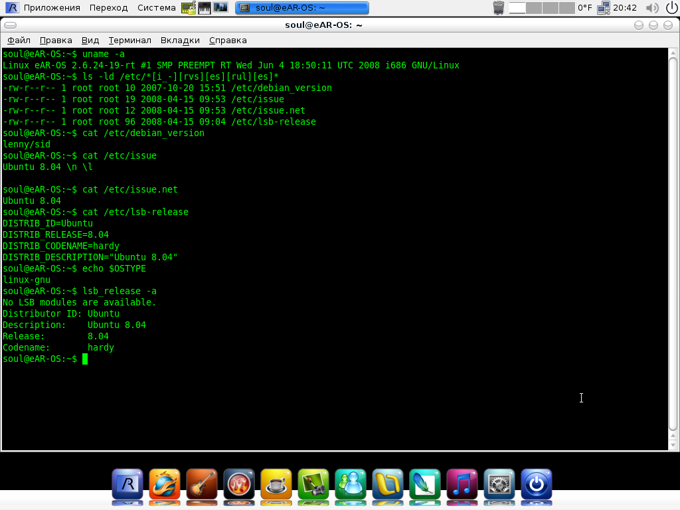The image size is (680, 510).
Task: Open the Терминал menu
Action: coord(129,41)
